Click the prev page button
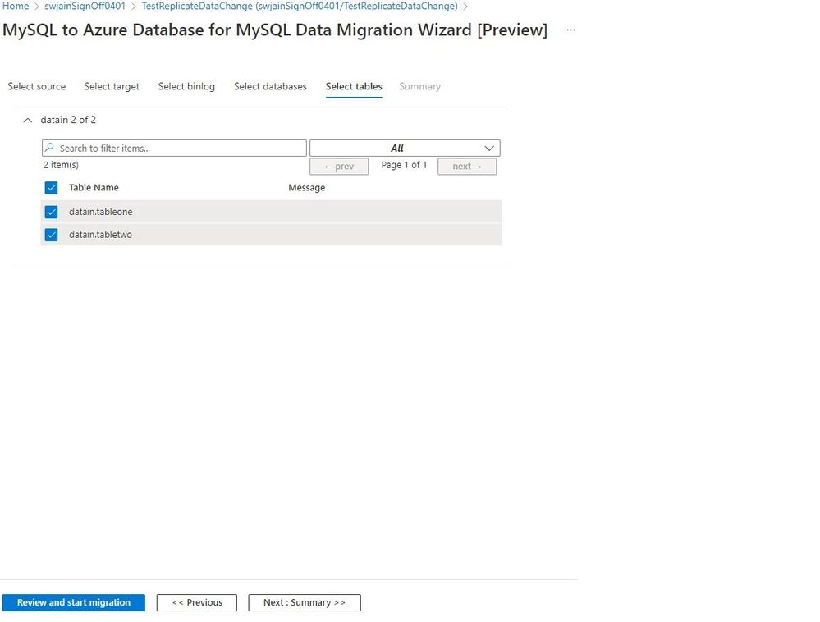820x622 pixels. tap(339, 167)
